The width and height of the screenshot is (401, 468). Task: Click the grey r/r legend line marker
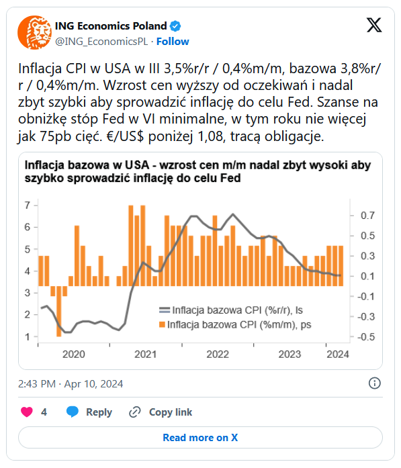coord(165,310)
